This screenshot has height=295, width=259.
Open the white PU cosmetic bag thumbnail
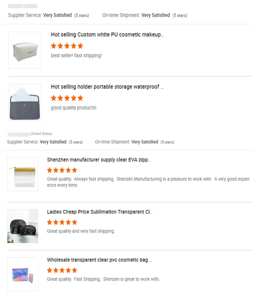pos(25,50)
